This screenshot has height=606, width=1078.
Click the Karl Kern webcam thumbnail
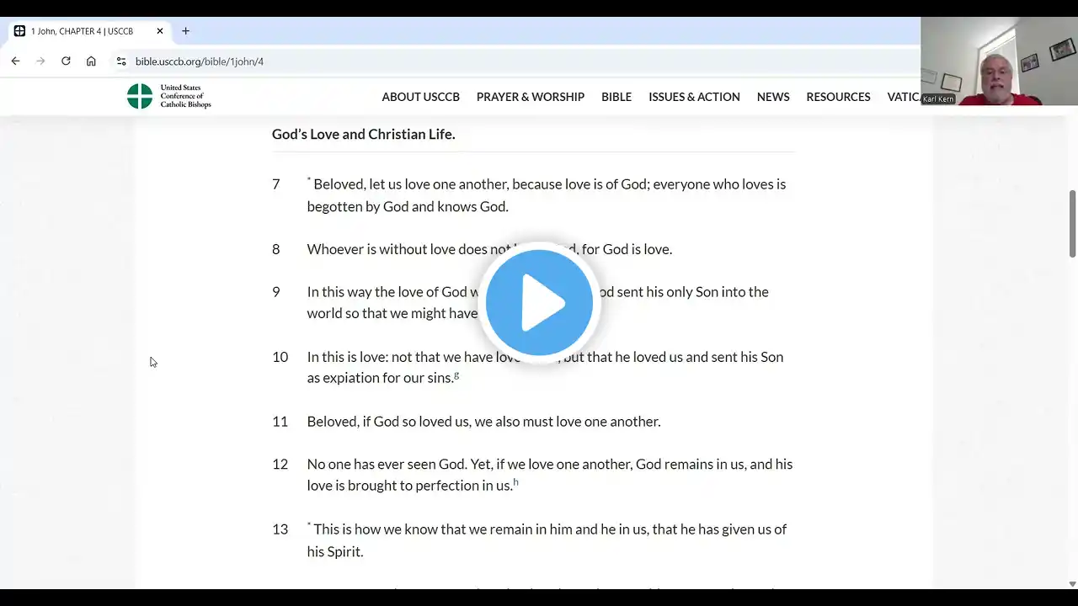(999, 61)
